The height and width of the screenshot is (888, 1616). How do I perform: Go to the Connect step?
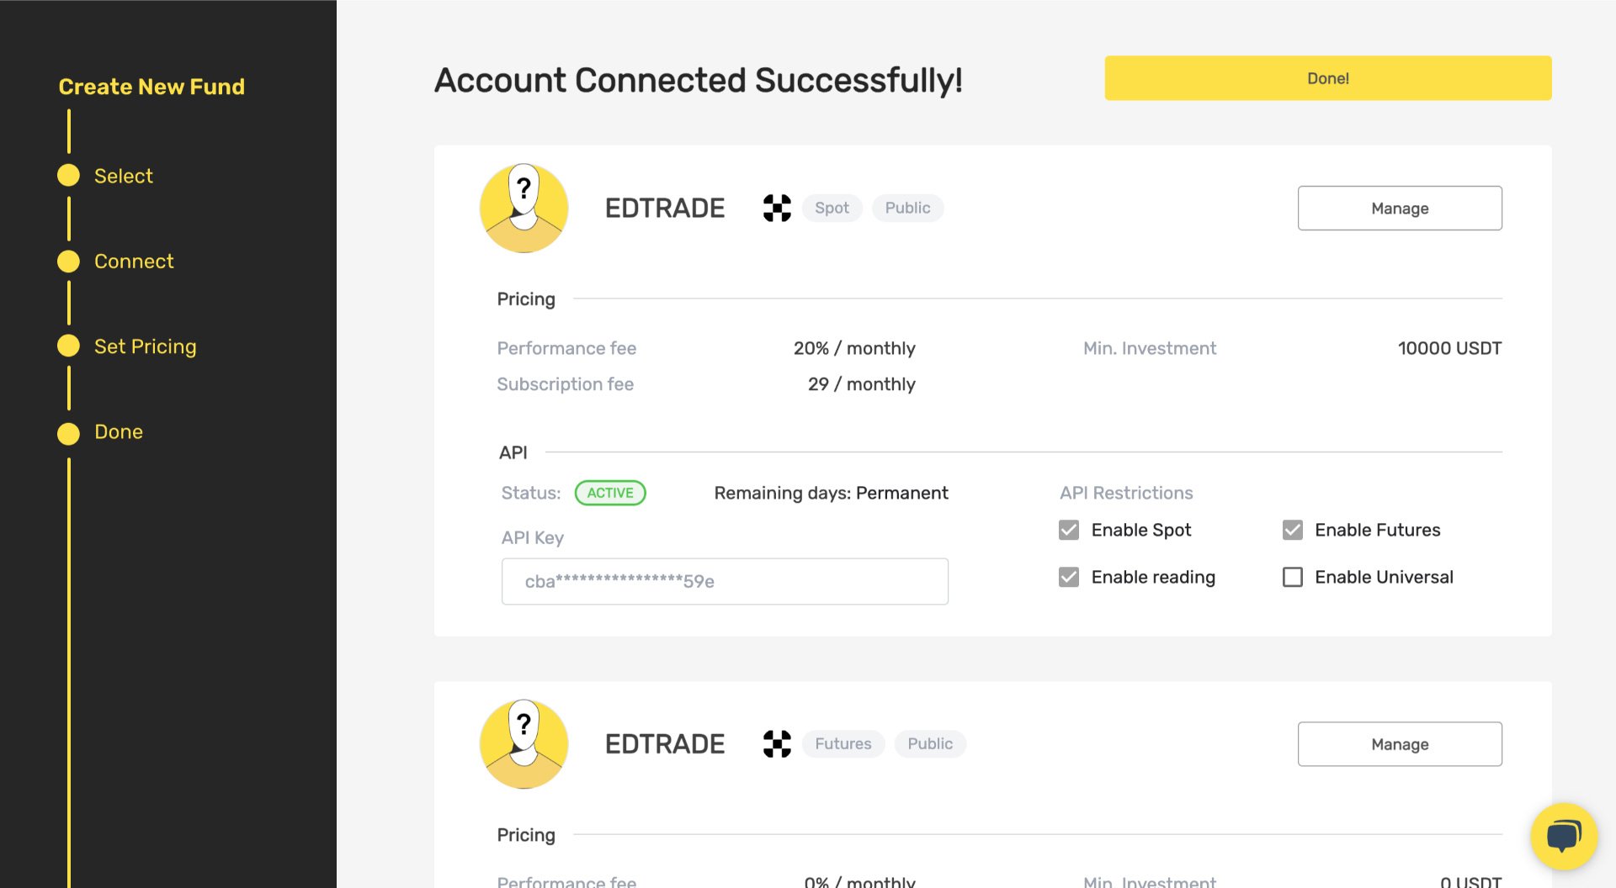pos(134,262)
